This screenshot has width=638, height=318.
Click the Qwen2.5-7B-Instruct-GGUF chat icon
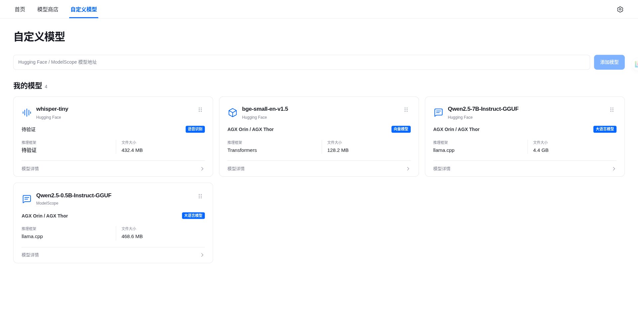coord(438,113)
